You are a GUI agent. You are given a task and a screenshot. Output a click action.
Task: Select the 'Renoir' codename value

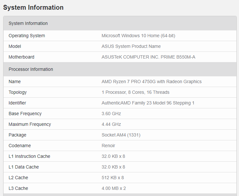click(108, 146)
